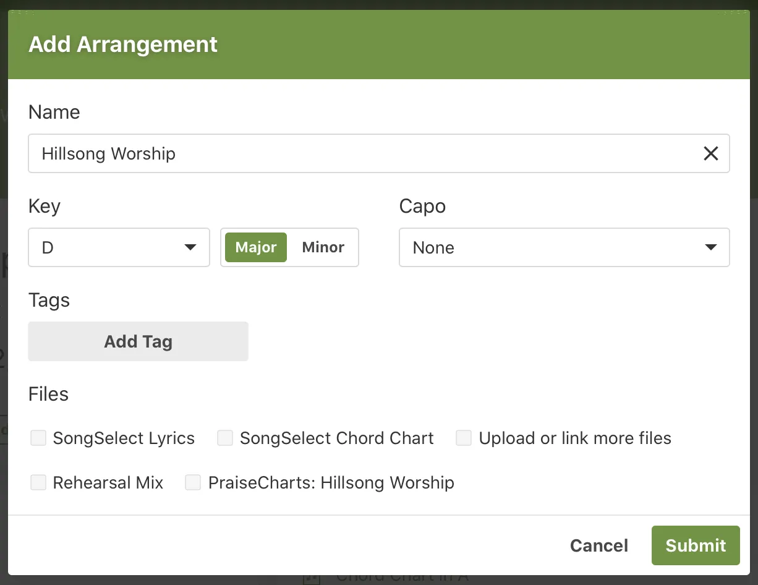
Task: Cancel the Add Arrangement dialog
Action: point(598,545)
